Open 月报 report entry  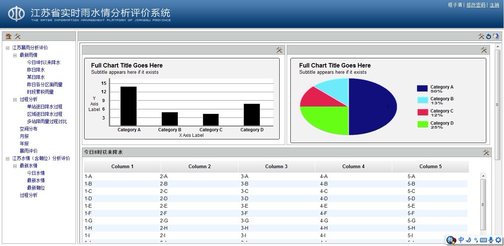click(x=24, y=136)
